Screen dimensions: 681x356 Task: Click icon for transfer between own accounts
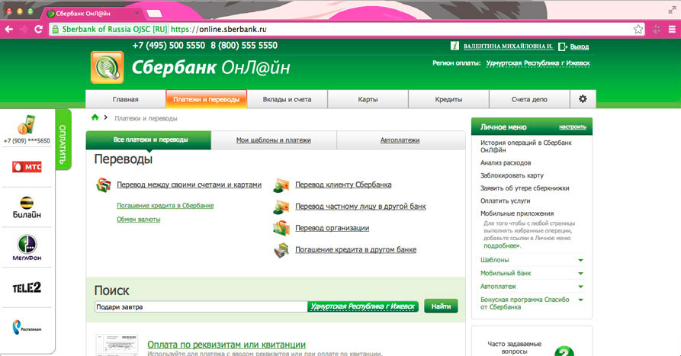pyautogui.click(x=104, y=185)
